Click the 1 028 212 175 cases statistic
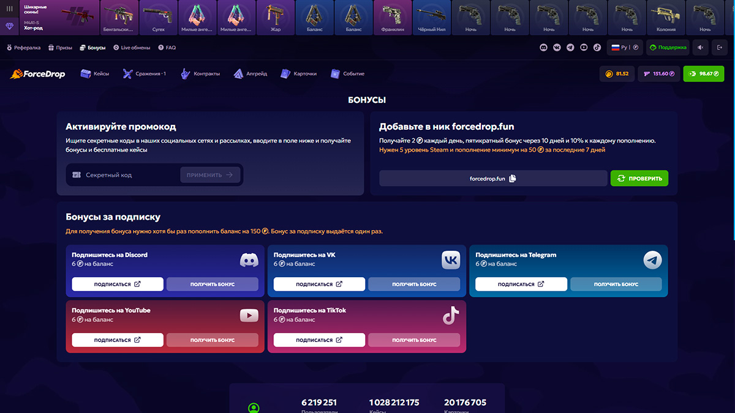The height and width of the screenshot is (413, 735). (394, 403)
